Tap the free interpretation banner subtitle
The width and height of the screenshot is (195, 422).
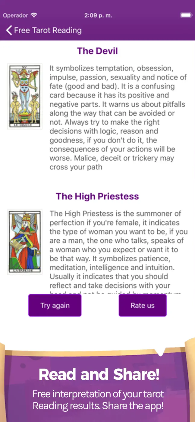click(x=98, y=400)
